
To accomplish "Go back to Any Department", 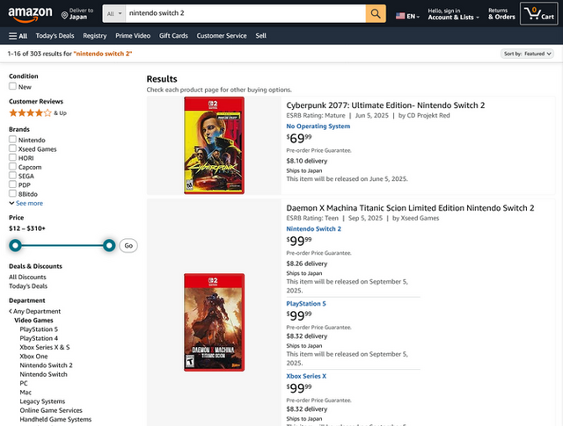I will click(35, 311).
